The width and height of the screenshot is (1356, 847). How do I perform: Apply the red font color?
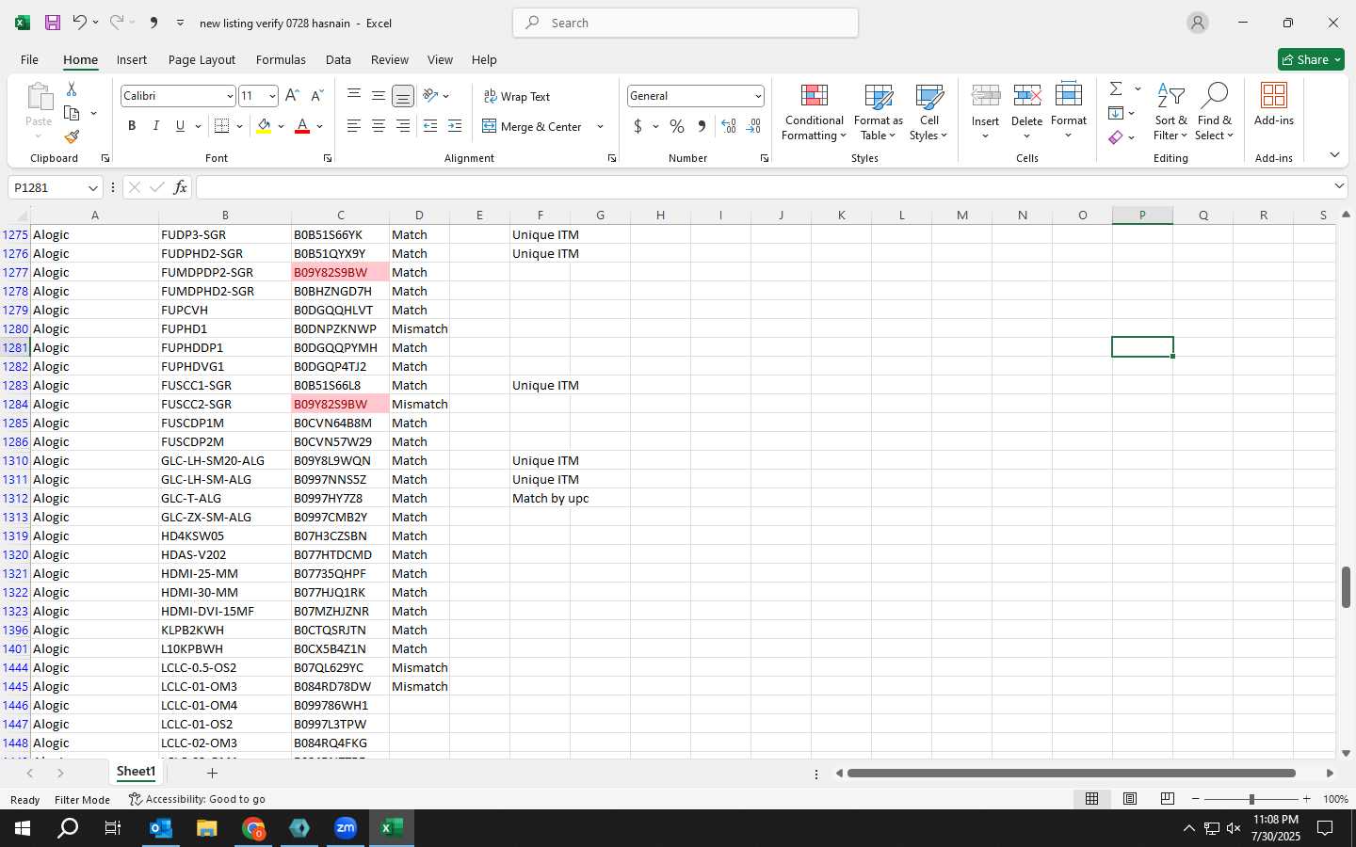click(x=302, y=126)
